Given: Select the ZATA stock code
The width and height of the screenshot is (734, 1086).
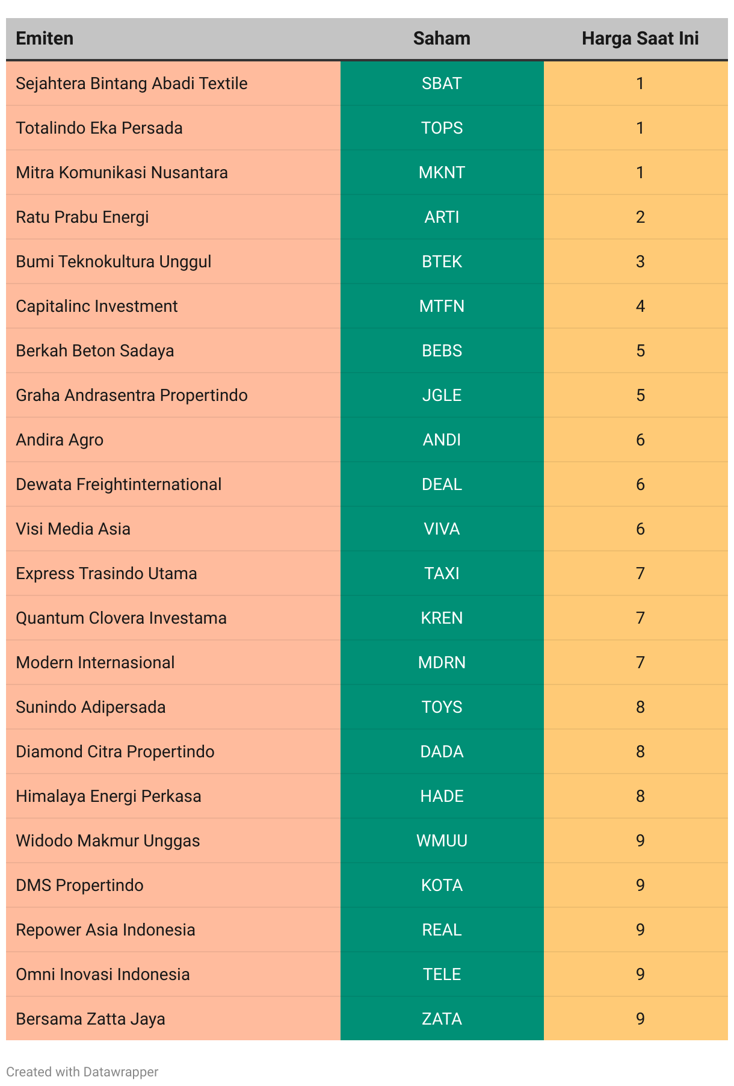Looking at the screenshot, I should (x=442, y=1019).
